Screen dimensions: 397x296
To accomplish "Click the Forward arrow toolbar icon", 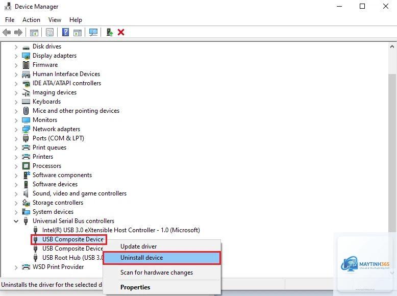I will [18, 33].
